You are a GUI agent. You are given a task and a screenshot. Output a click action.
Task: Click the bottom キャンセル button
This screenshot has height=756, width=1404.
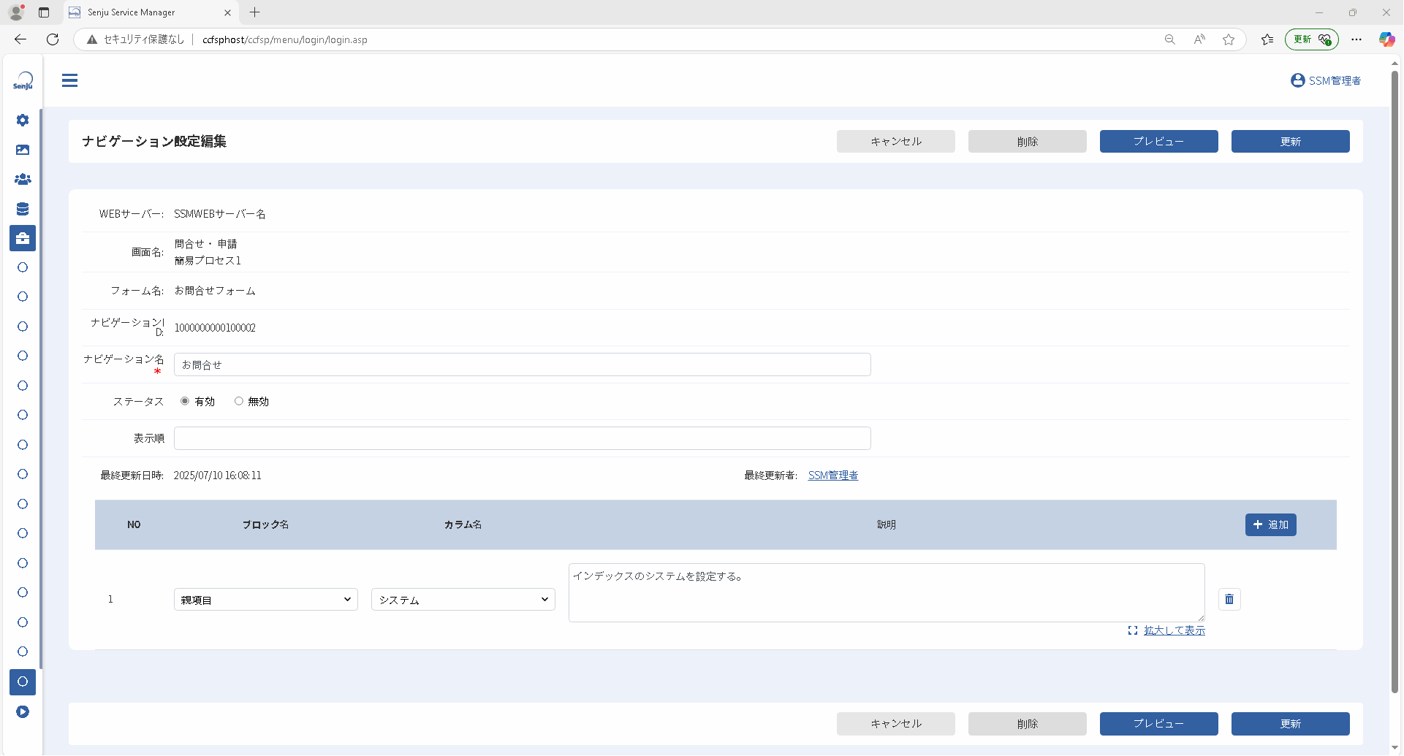pyautogui.click(x=896, y=724)
